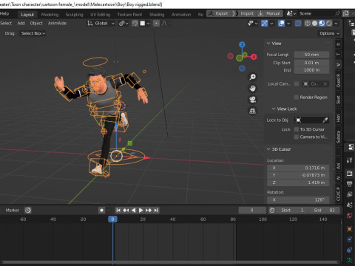Open the Add menu in viewport header
The width and height of the screenshot is (355, 266).
pyautogui.click(x=21, y=24)
